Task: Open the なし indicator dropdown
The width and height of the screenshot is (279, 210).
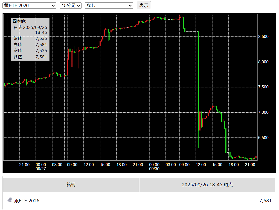Action: pyautogui.click(x=109, y=5)
